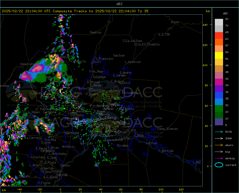The height and width of the screenshot is (193, 239).
Task: Click the 'S_MARTIN' map label
Action: [110, 118]
